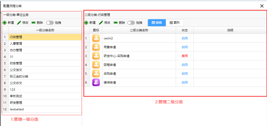Screen dimensions: 267x126
Task: Select 人事管理 first-level category row
Action: tap(45, 44)
